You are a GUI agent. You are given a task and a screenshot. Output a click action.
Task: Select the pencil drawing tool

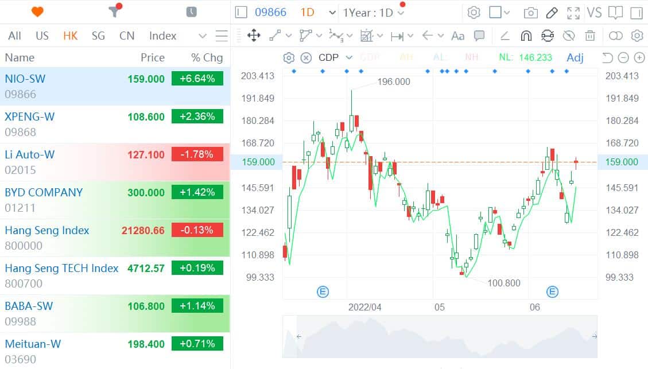click(x=552, y=12)
